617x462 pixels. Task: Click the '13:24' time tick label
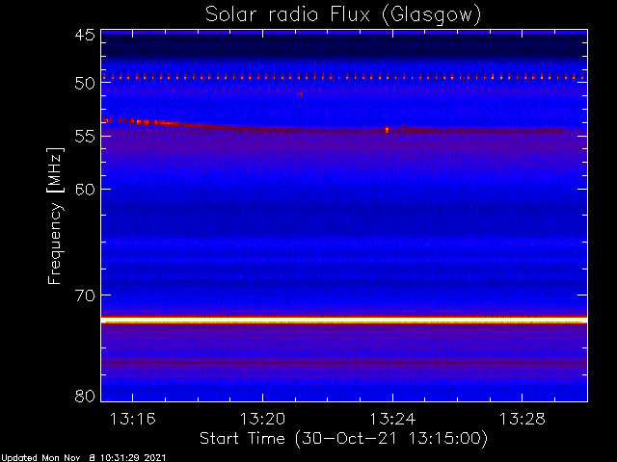point(392,419)
